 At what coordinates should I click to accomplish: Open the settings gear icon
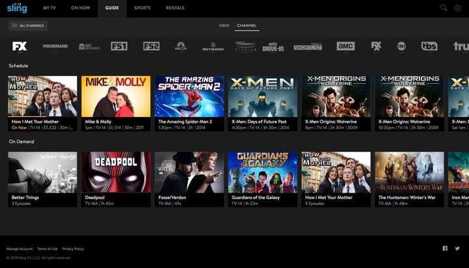coord(457,8)
